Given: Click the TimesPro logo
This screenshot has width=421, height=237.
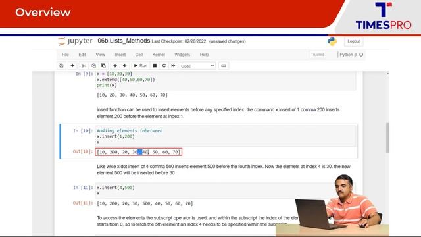Looking at the screenshot, I should click(384, 16).
